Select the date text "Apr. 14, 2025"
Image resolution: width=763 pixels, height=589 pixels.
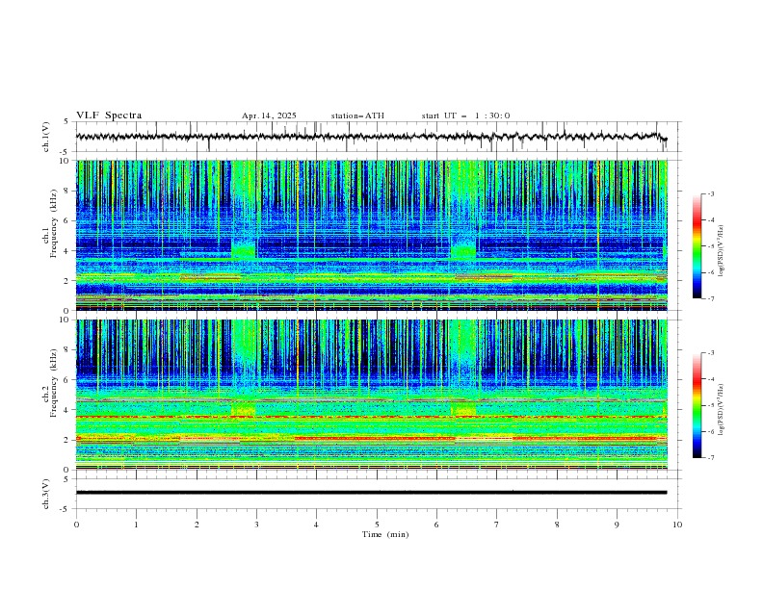[x=269, y=115]
